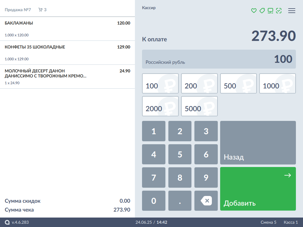Click the logo icon beside version number
Viewport: 303px width, 227px height.
pyautogui.click(x=7, y=222)
